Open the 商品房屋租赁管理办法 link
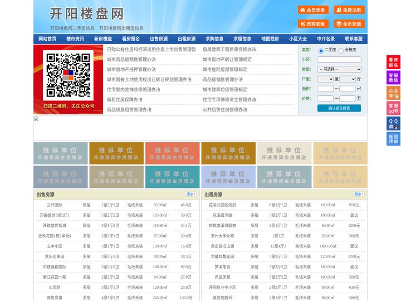This screenshot has height=301, width=401. (x=129, y=110)
